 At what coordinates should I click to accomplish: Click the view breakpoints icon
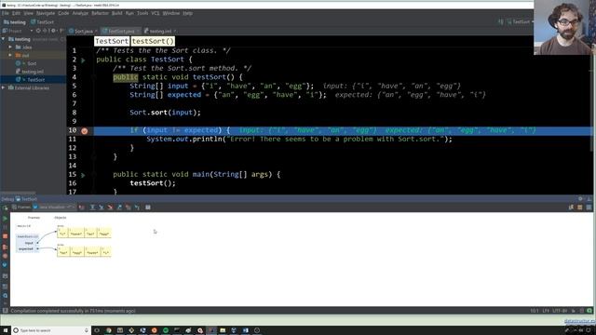pos(5,247)
